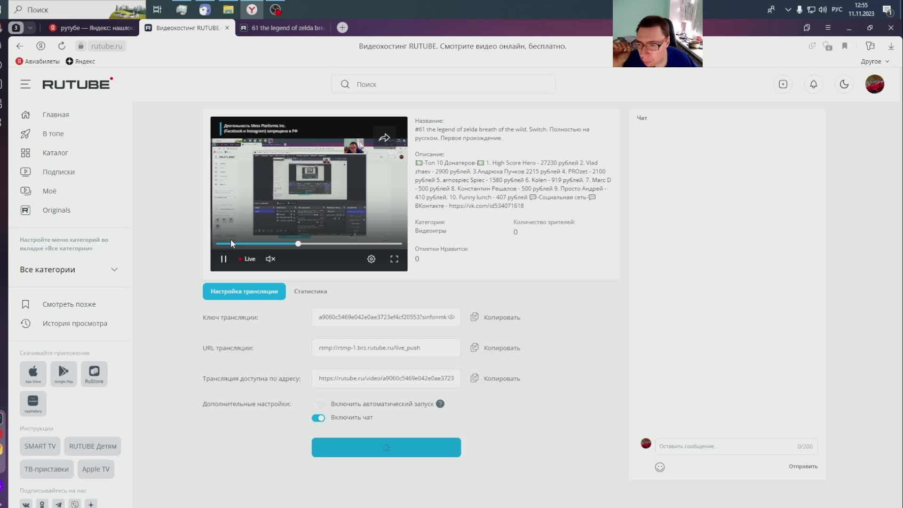
Task: Disable the chat toggle
Action: tap(318, 418)
